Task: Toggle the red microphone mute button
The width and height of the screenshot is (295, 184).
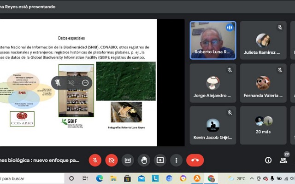Action: click(x=95, y=160)
